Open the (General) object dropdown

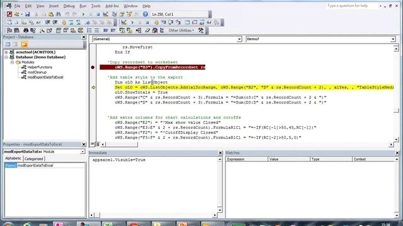239,39
